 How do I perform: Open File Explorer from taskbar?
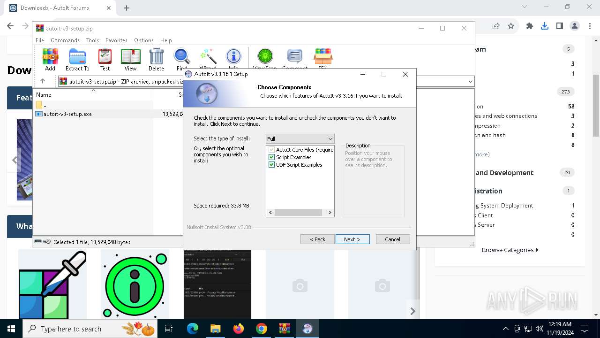coord(215,329)
